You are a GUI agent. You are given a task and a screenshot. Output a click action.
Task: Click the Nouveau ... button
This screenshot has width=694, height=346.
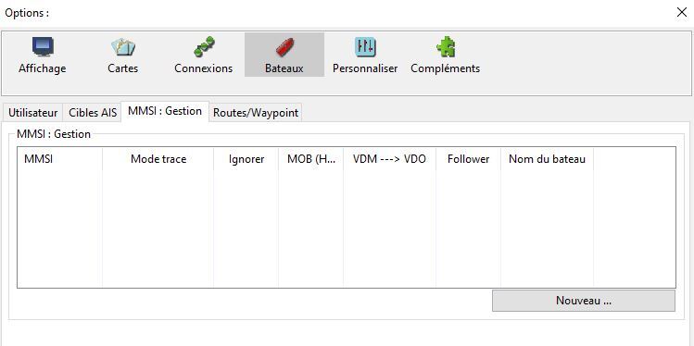584,301
